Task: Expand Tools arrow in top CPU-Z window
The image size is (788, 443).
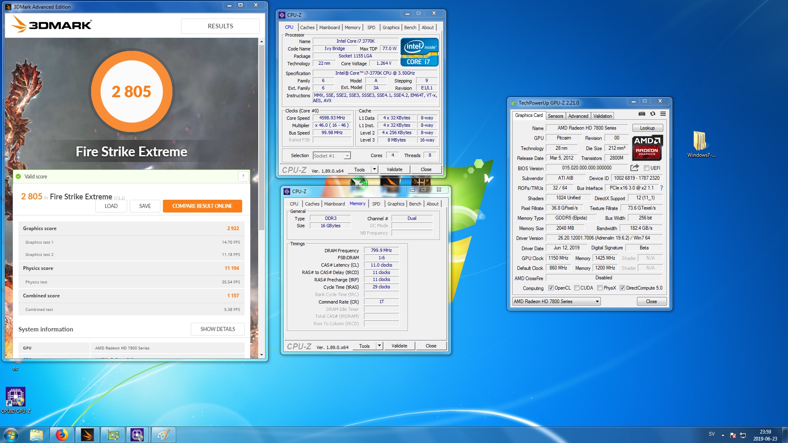Action: tap(374, 169)
